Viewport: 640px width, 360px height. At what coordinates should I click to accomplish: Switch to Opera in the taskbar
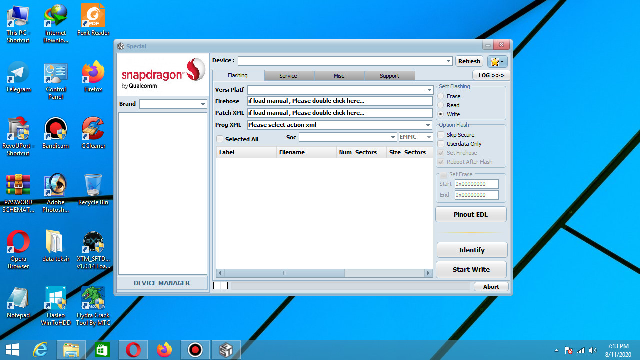coord(133,350)
